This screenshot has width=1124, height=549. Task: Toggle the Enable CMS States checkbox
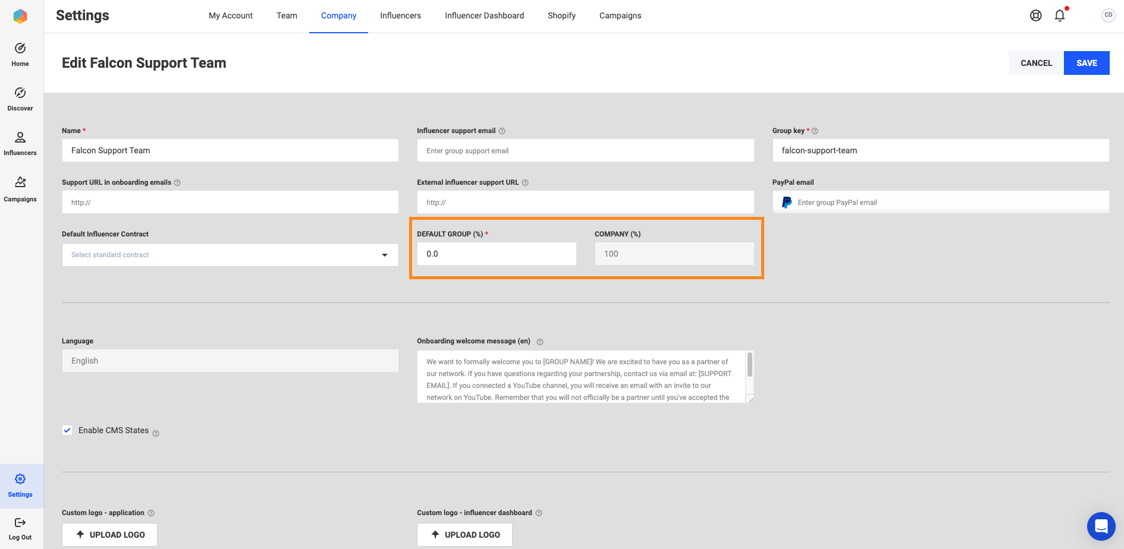[68, 430]
